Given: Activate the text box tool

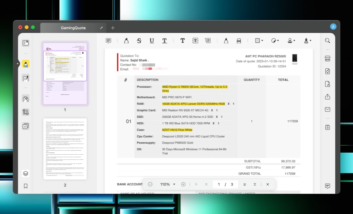Looking at the screenshot, I should click(x=195, y=41).
